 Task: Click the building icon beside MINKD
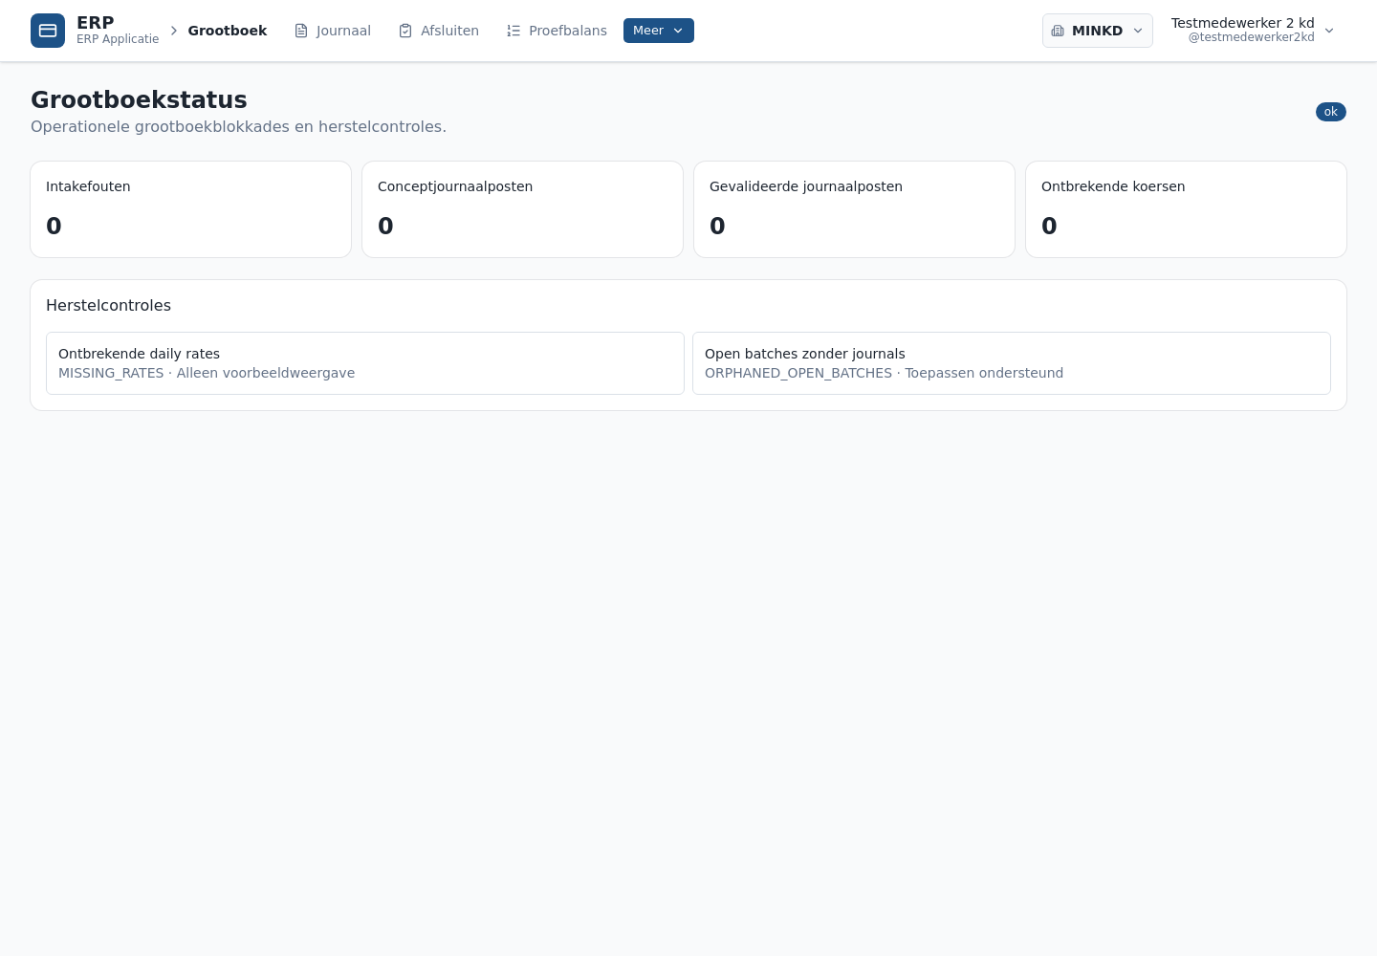[1058, 31]
